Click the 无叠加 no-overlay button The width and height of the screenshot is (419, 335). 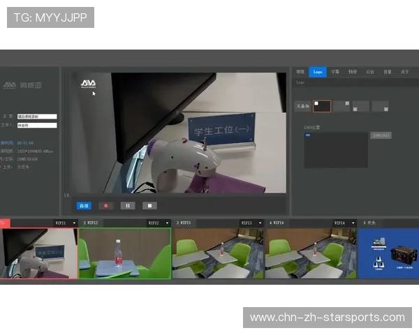302,106
